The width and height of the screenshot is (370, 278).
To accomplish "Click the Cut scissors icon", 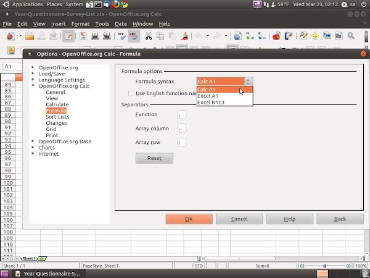I will click(x=149, y=36).
